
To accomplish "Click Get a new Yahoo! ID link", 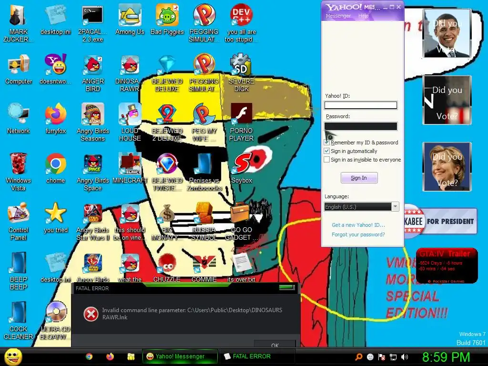I will [358, 225].
